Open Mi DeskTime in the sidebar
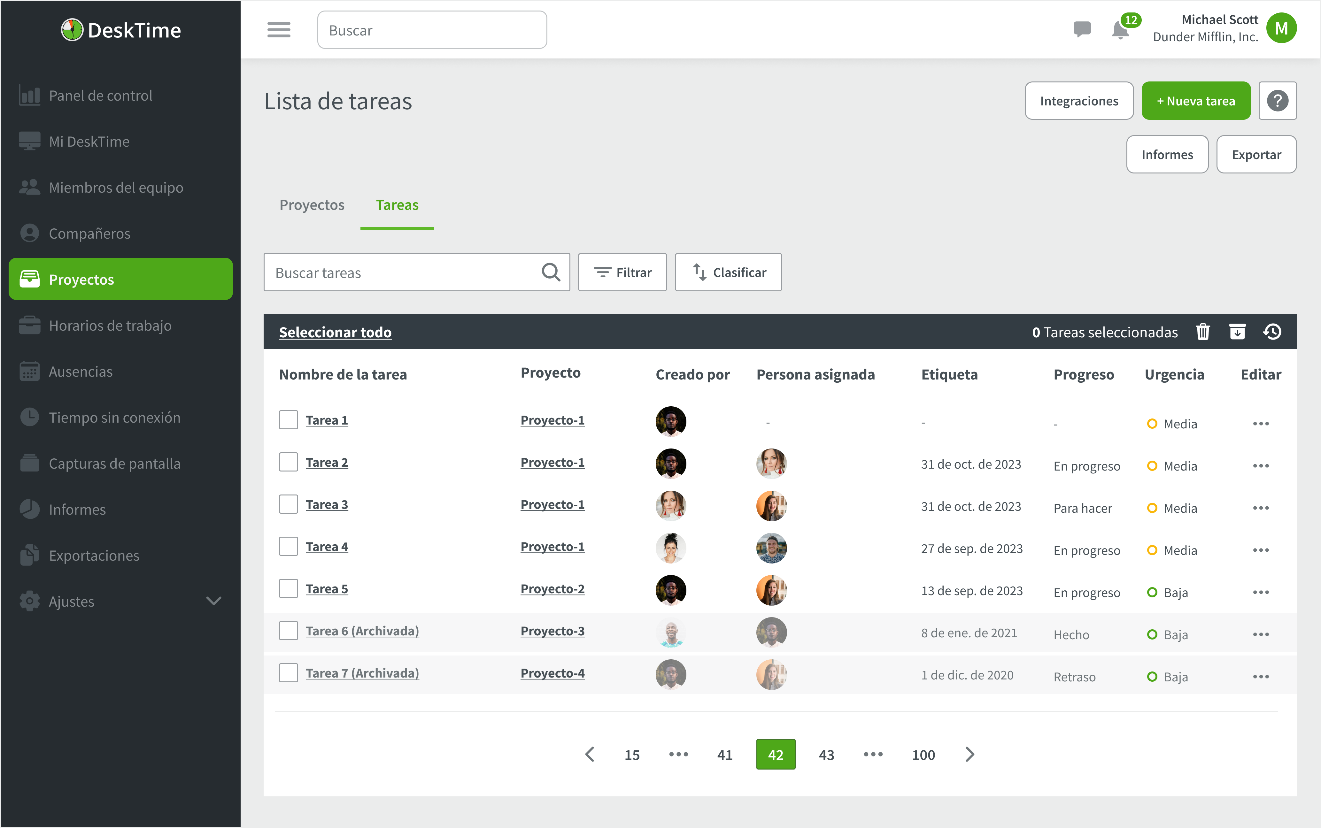The width and height of the screenshot is (1321, 828). pyautogui.click(x=120, y=141)
